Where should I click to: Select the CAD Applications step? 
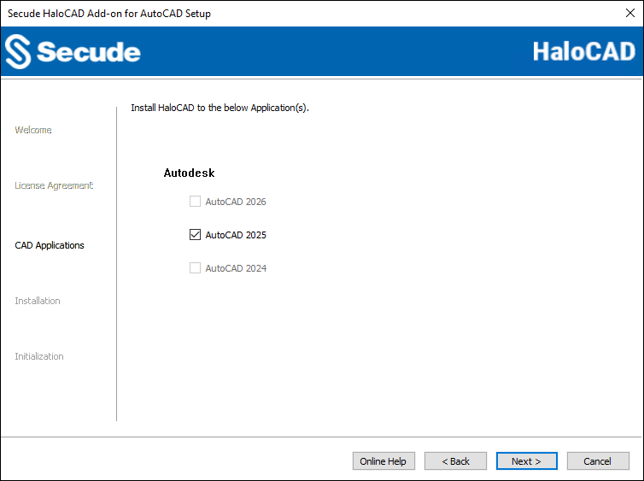pos(50,245)
